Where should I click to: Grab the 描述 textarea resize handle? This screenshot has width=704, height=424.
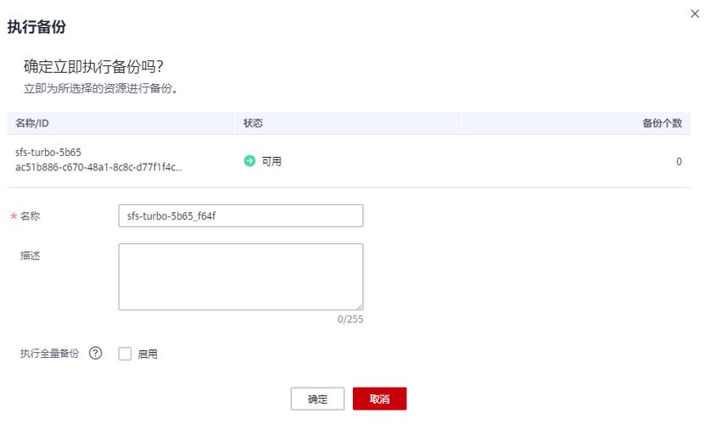click(x=360, y=306)
